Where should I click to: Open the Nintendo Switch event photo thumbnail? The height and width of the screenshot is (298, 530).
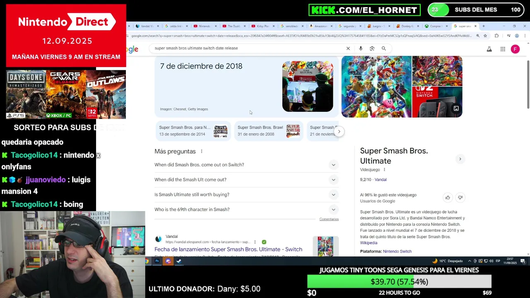[308, 87]
